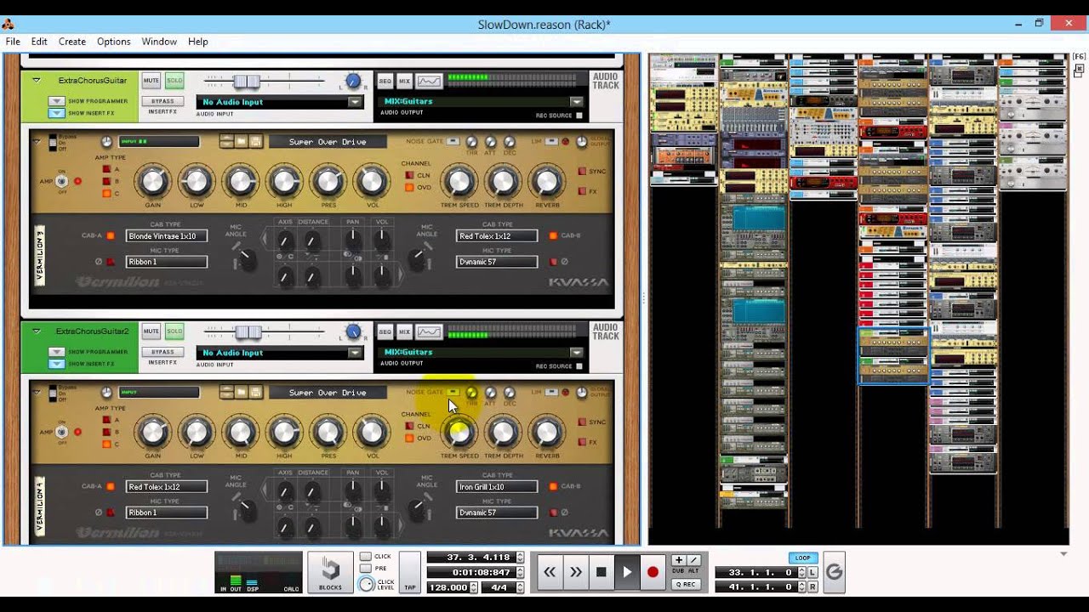Image resolution: width=1089 pixels, height=612 pixels.
Task: Open the Help menu
Action: click(x=197, y=41)
